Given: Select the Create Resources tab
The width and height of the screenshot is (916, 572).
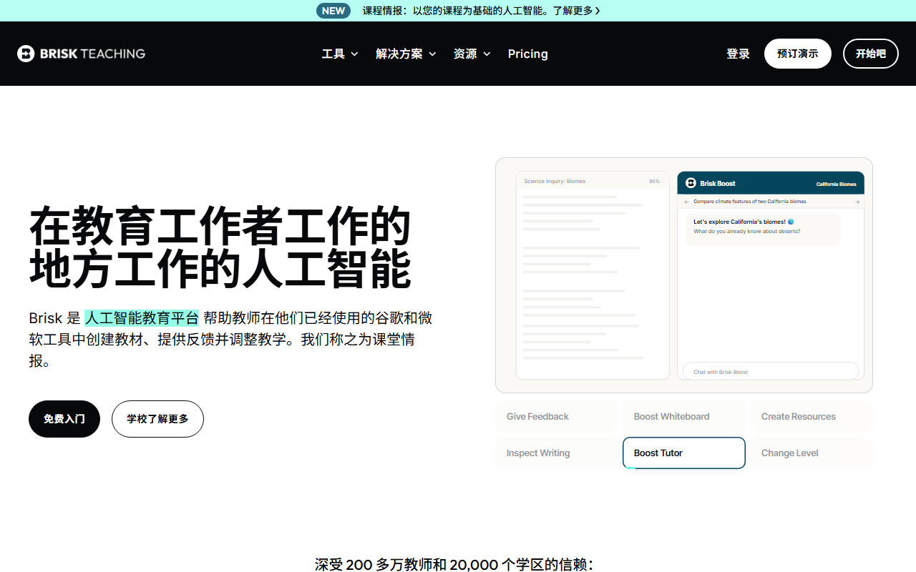Looking at the screenshot, I should (x=812, y=417).
